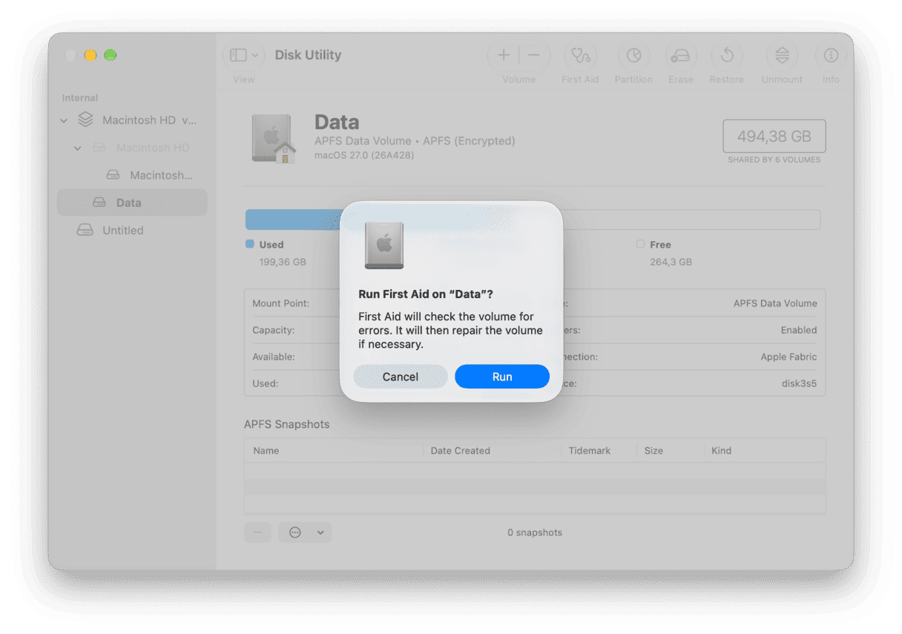Collapse the nested Macintosh HD chevron
Image resolution: width=902 pixels, height=634 pixels.
tap(78, 148)
